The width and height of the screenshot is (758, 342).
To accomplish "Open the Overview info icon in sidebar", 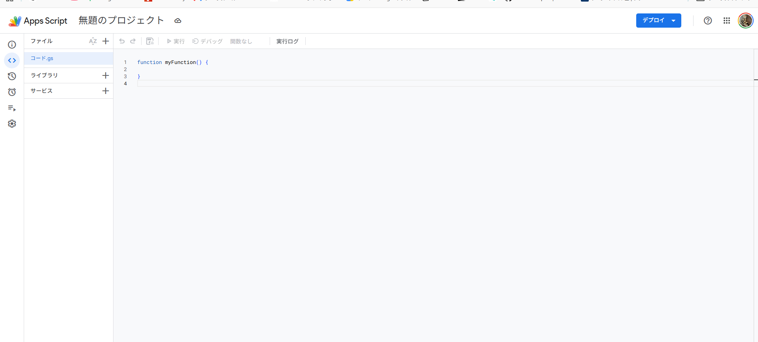I will tap(12, 45).
